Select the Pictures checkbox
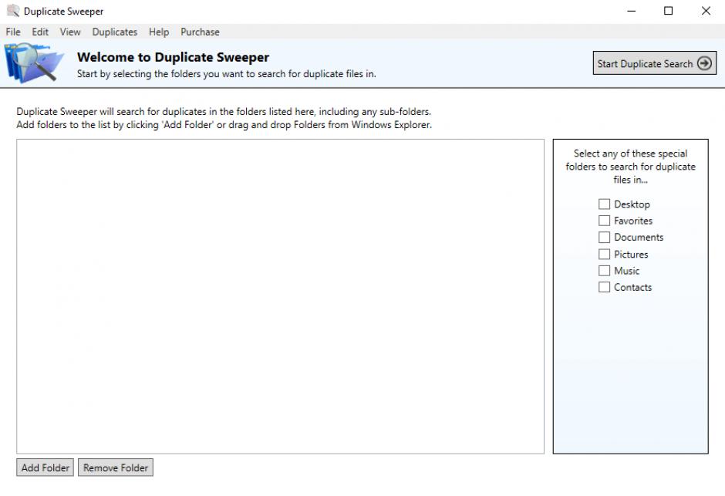Screen dimensions: 725x496 click(x=604, y=254)
